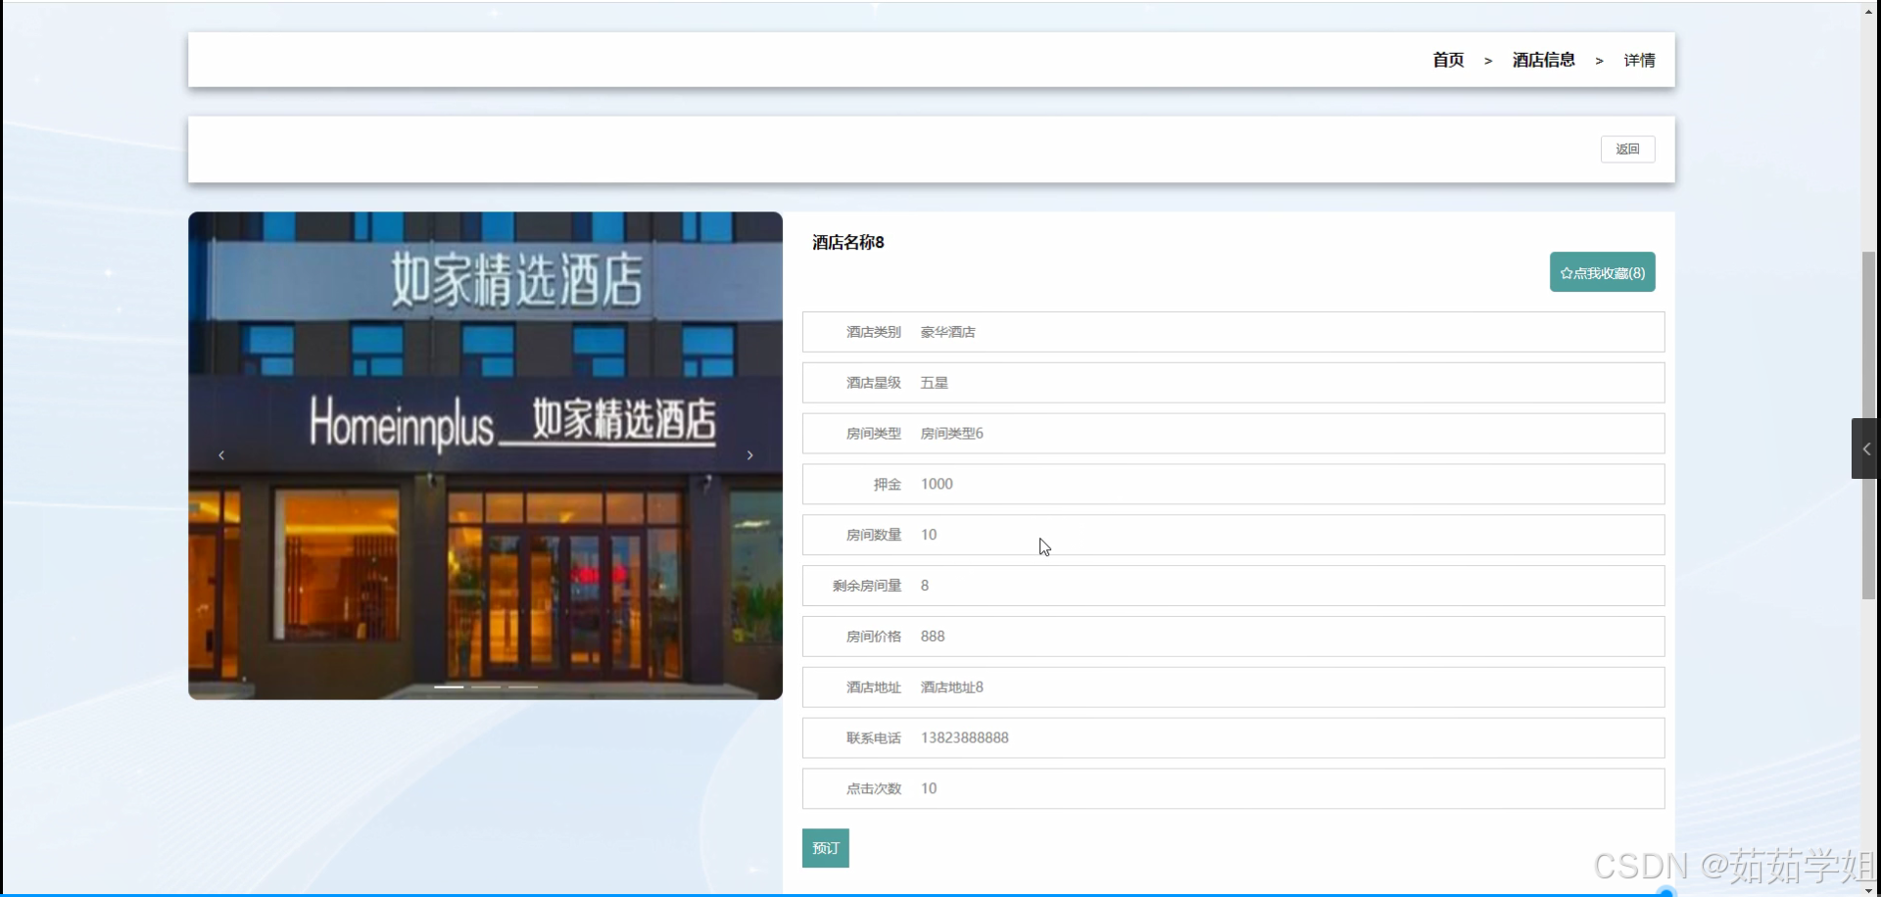
Task: Click the 房间类型 label
Action: (x=874, y=434)
